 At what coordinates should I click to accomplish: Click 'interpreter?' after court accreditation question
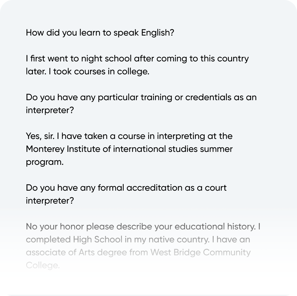(50, 201)
